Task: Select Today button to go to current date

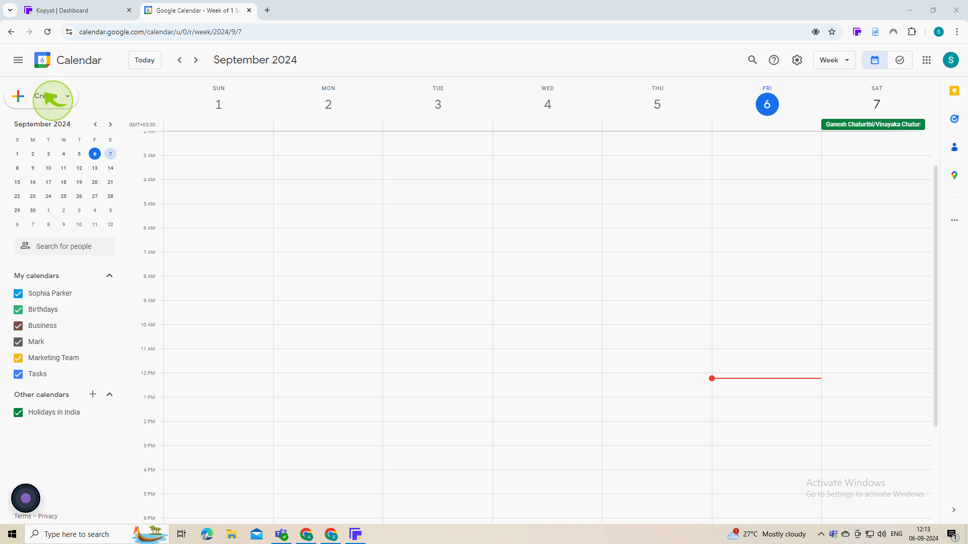Action: pyautogui.click(x=144, y=60)
